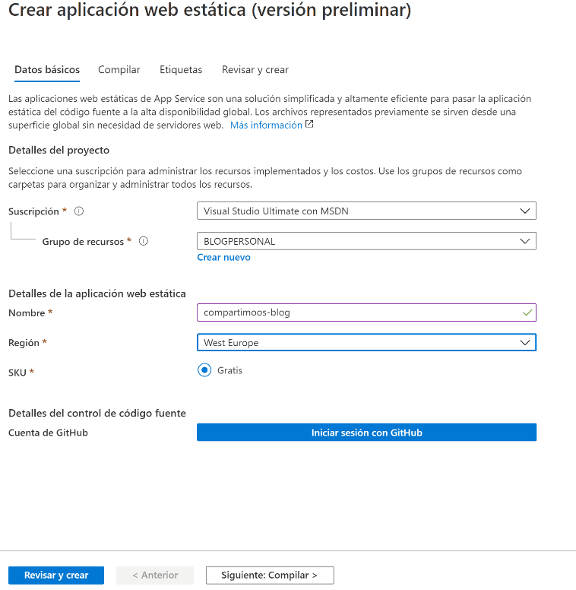Click the Anterior button
576x590 pixels.
(155, 576)
